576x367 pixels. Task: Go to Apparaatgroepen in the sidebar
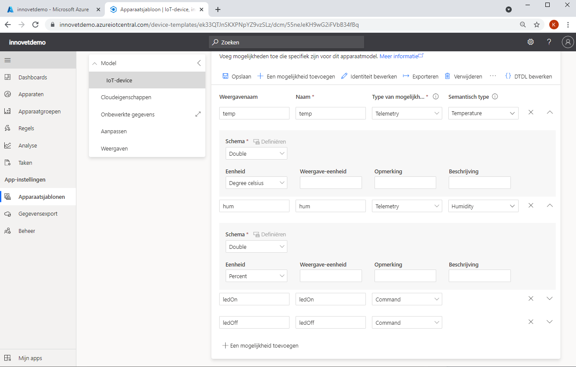point(38,111)
